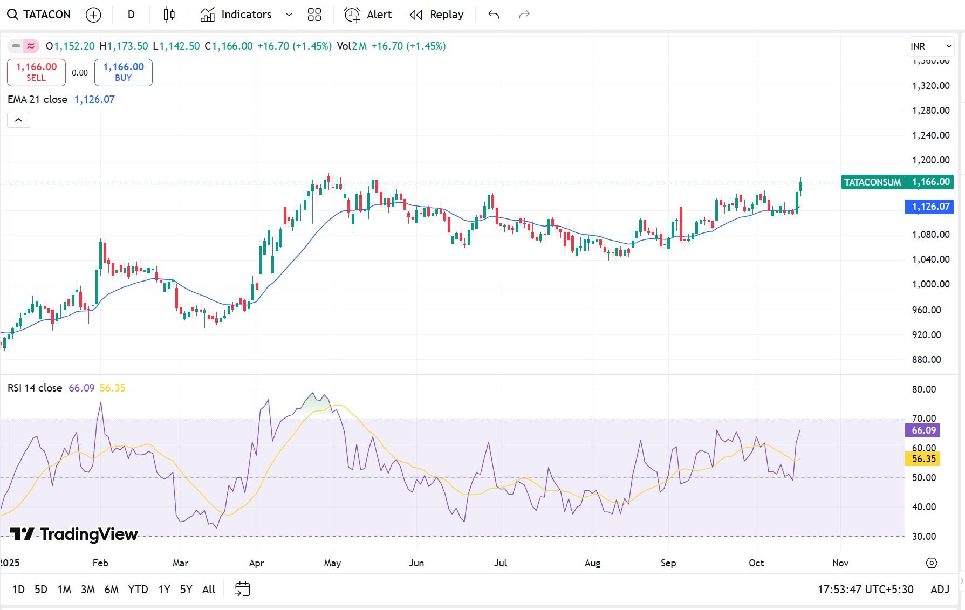Image resolution: width=965 pixels, height=610 pixels.
Task: Click the 70.00 RSI scale label
Action: [x=924, y=419]
